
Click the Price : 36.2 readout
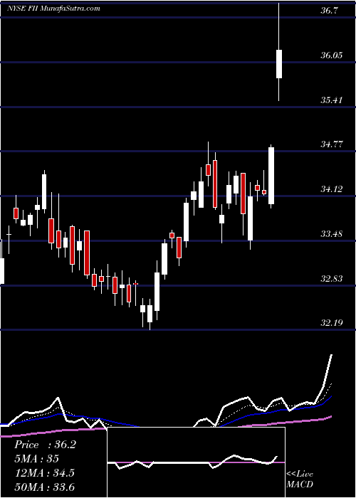click(x=45, y=445)
